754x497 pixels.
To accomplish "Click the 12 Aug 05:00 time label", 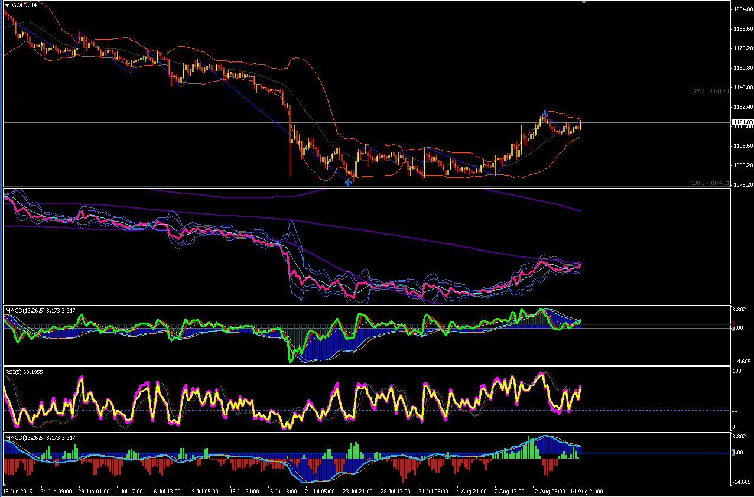I will coord(548,491).
